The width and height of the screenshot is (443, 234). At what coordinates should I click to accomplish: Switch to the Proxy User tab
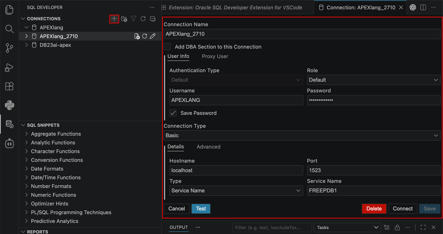coord(215,56)
